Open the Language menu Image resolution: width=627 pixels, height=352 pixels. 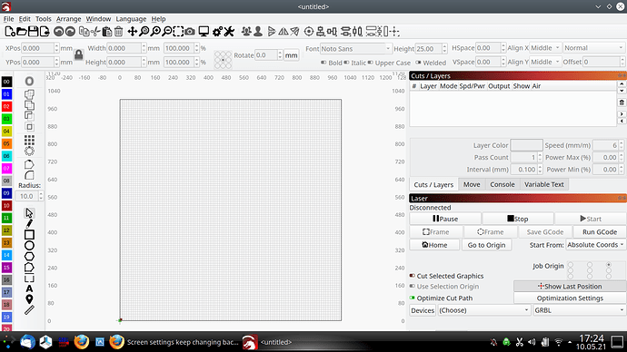tap(131, 19)
